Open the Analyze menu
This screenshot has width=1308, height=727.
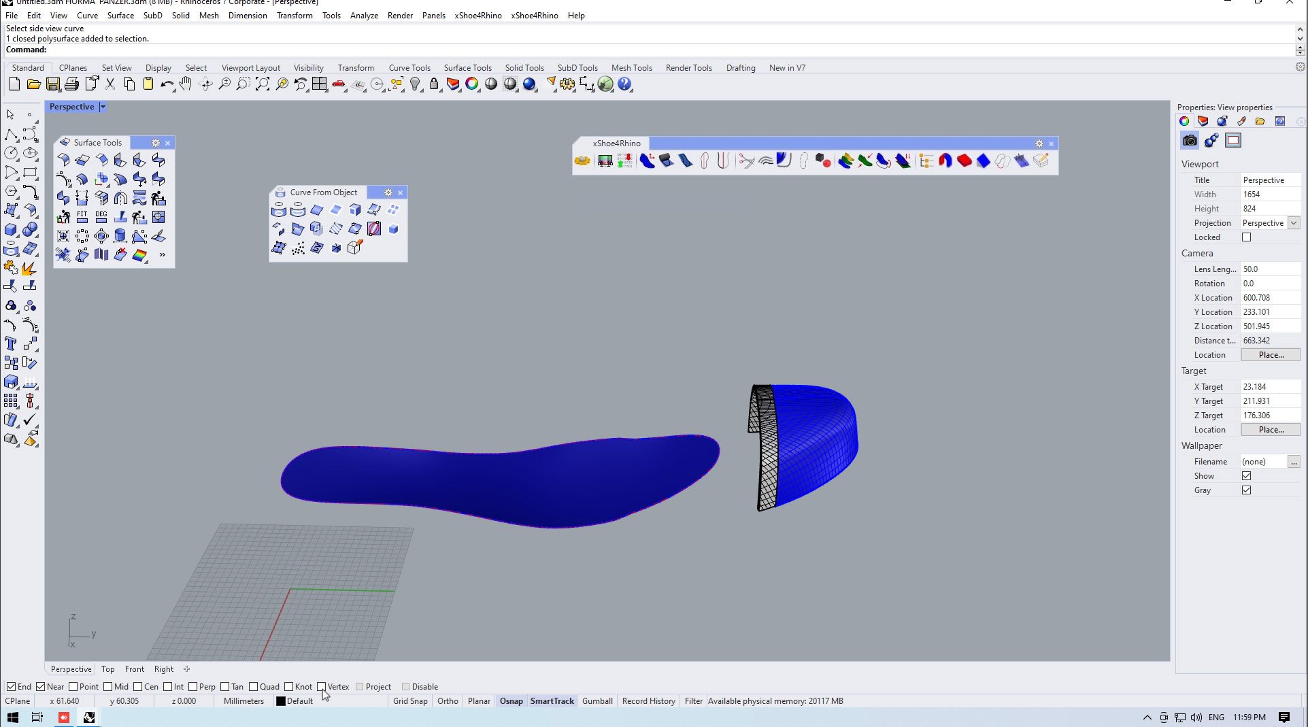(364, 16)
